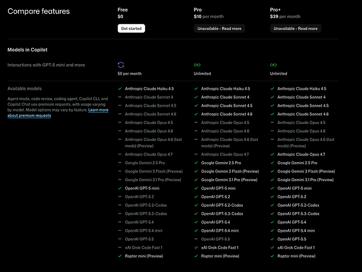Click Pro+ column dash for Claude Opus 4.5
The width and height of the screenshot is (362, 272).
click(272, 122)
